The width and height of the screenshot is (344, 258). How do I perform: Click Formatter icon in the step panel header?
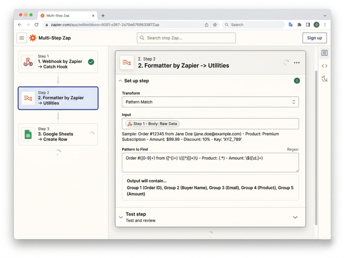(127, 63)
